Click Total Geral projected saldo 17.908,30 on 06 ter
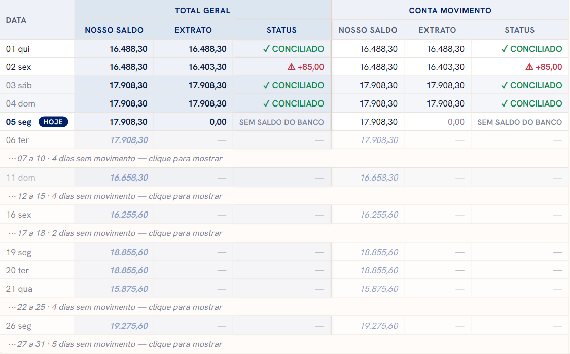The width and height of the screenshot is (570, 354). click(x=129, y=140)
